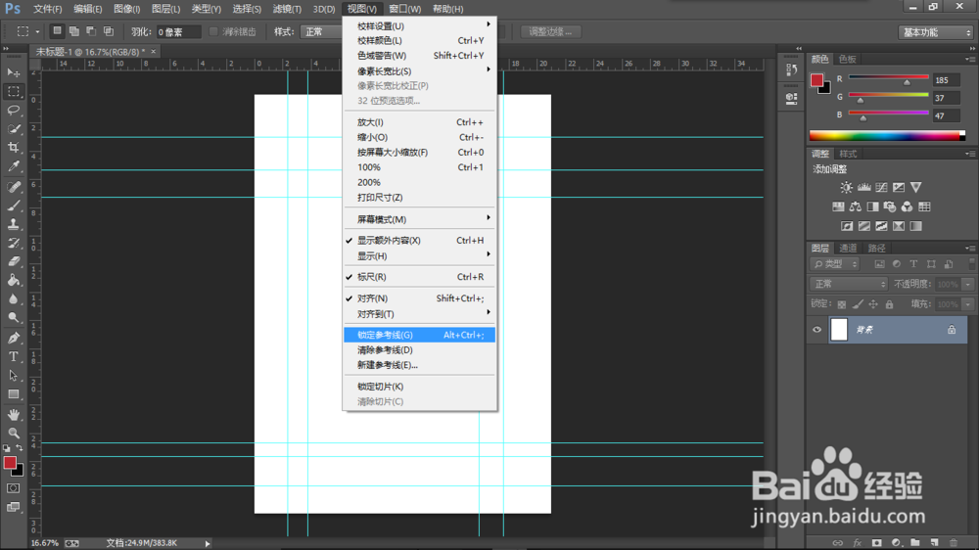Click Subtract from selection option icon

tap(91, 31)
